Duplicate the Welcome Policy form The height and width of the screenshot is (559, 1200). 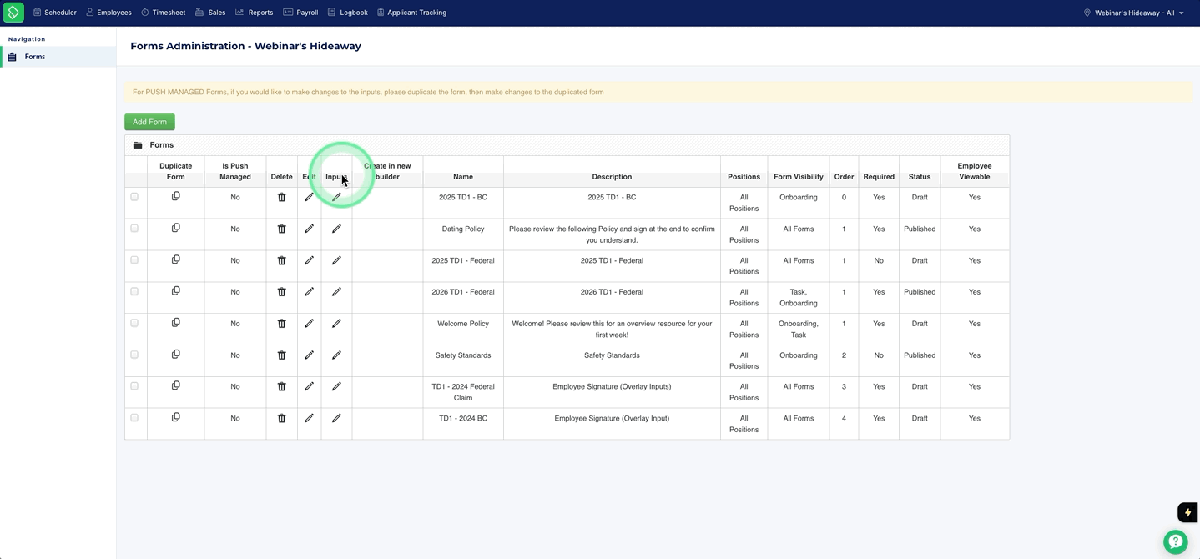click(x=175, y=322)
